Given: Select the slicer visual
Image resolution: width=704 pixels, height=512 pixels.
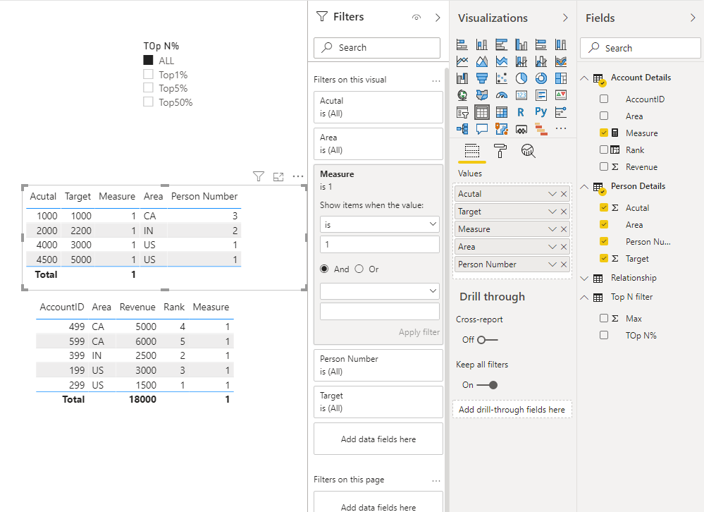Looking at the screenshot, I should pos(462,112).
